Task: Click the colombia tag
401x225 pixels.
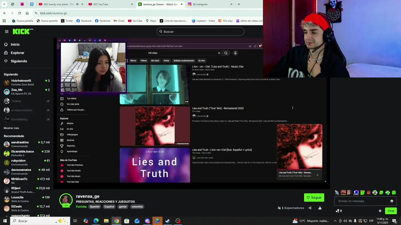Action: tap(137, 207)
